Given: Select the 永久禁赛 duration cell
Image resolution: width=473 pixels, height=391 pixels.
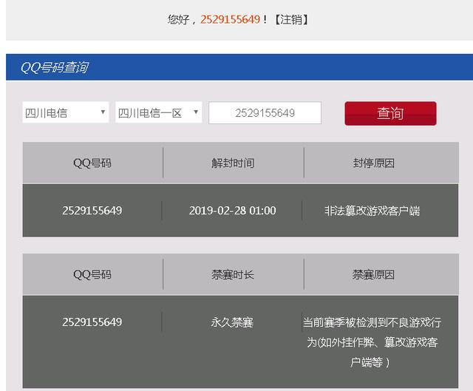Looking at the screenshot, I should point(232,322).
